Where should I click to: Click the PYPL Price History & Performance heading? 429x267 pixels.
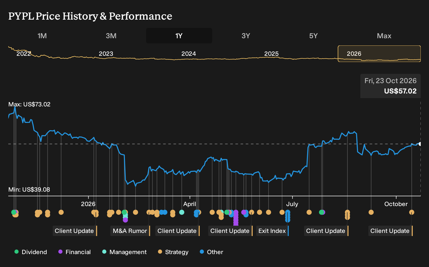click(90, 16)
